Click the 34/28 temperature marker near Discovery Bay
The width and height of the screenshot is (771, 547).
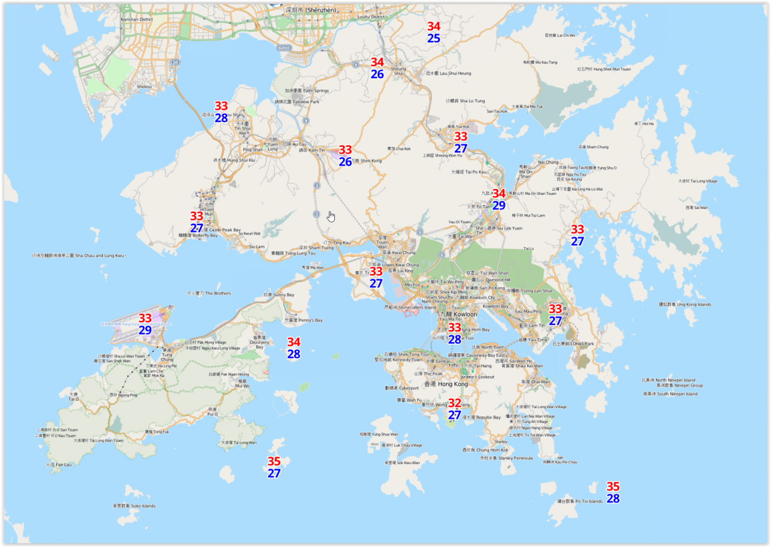pos(293,348)
